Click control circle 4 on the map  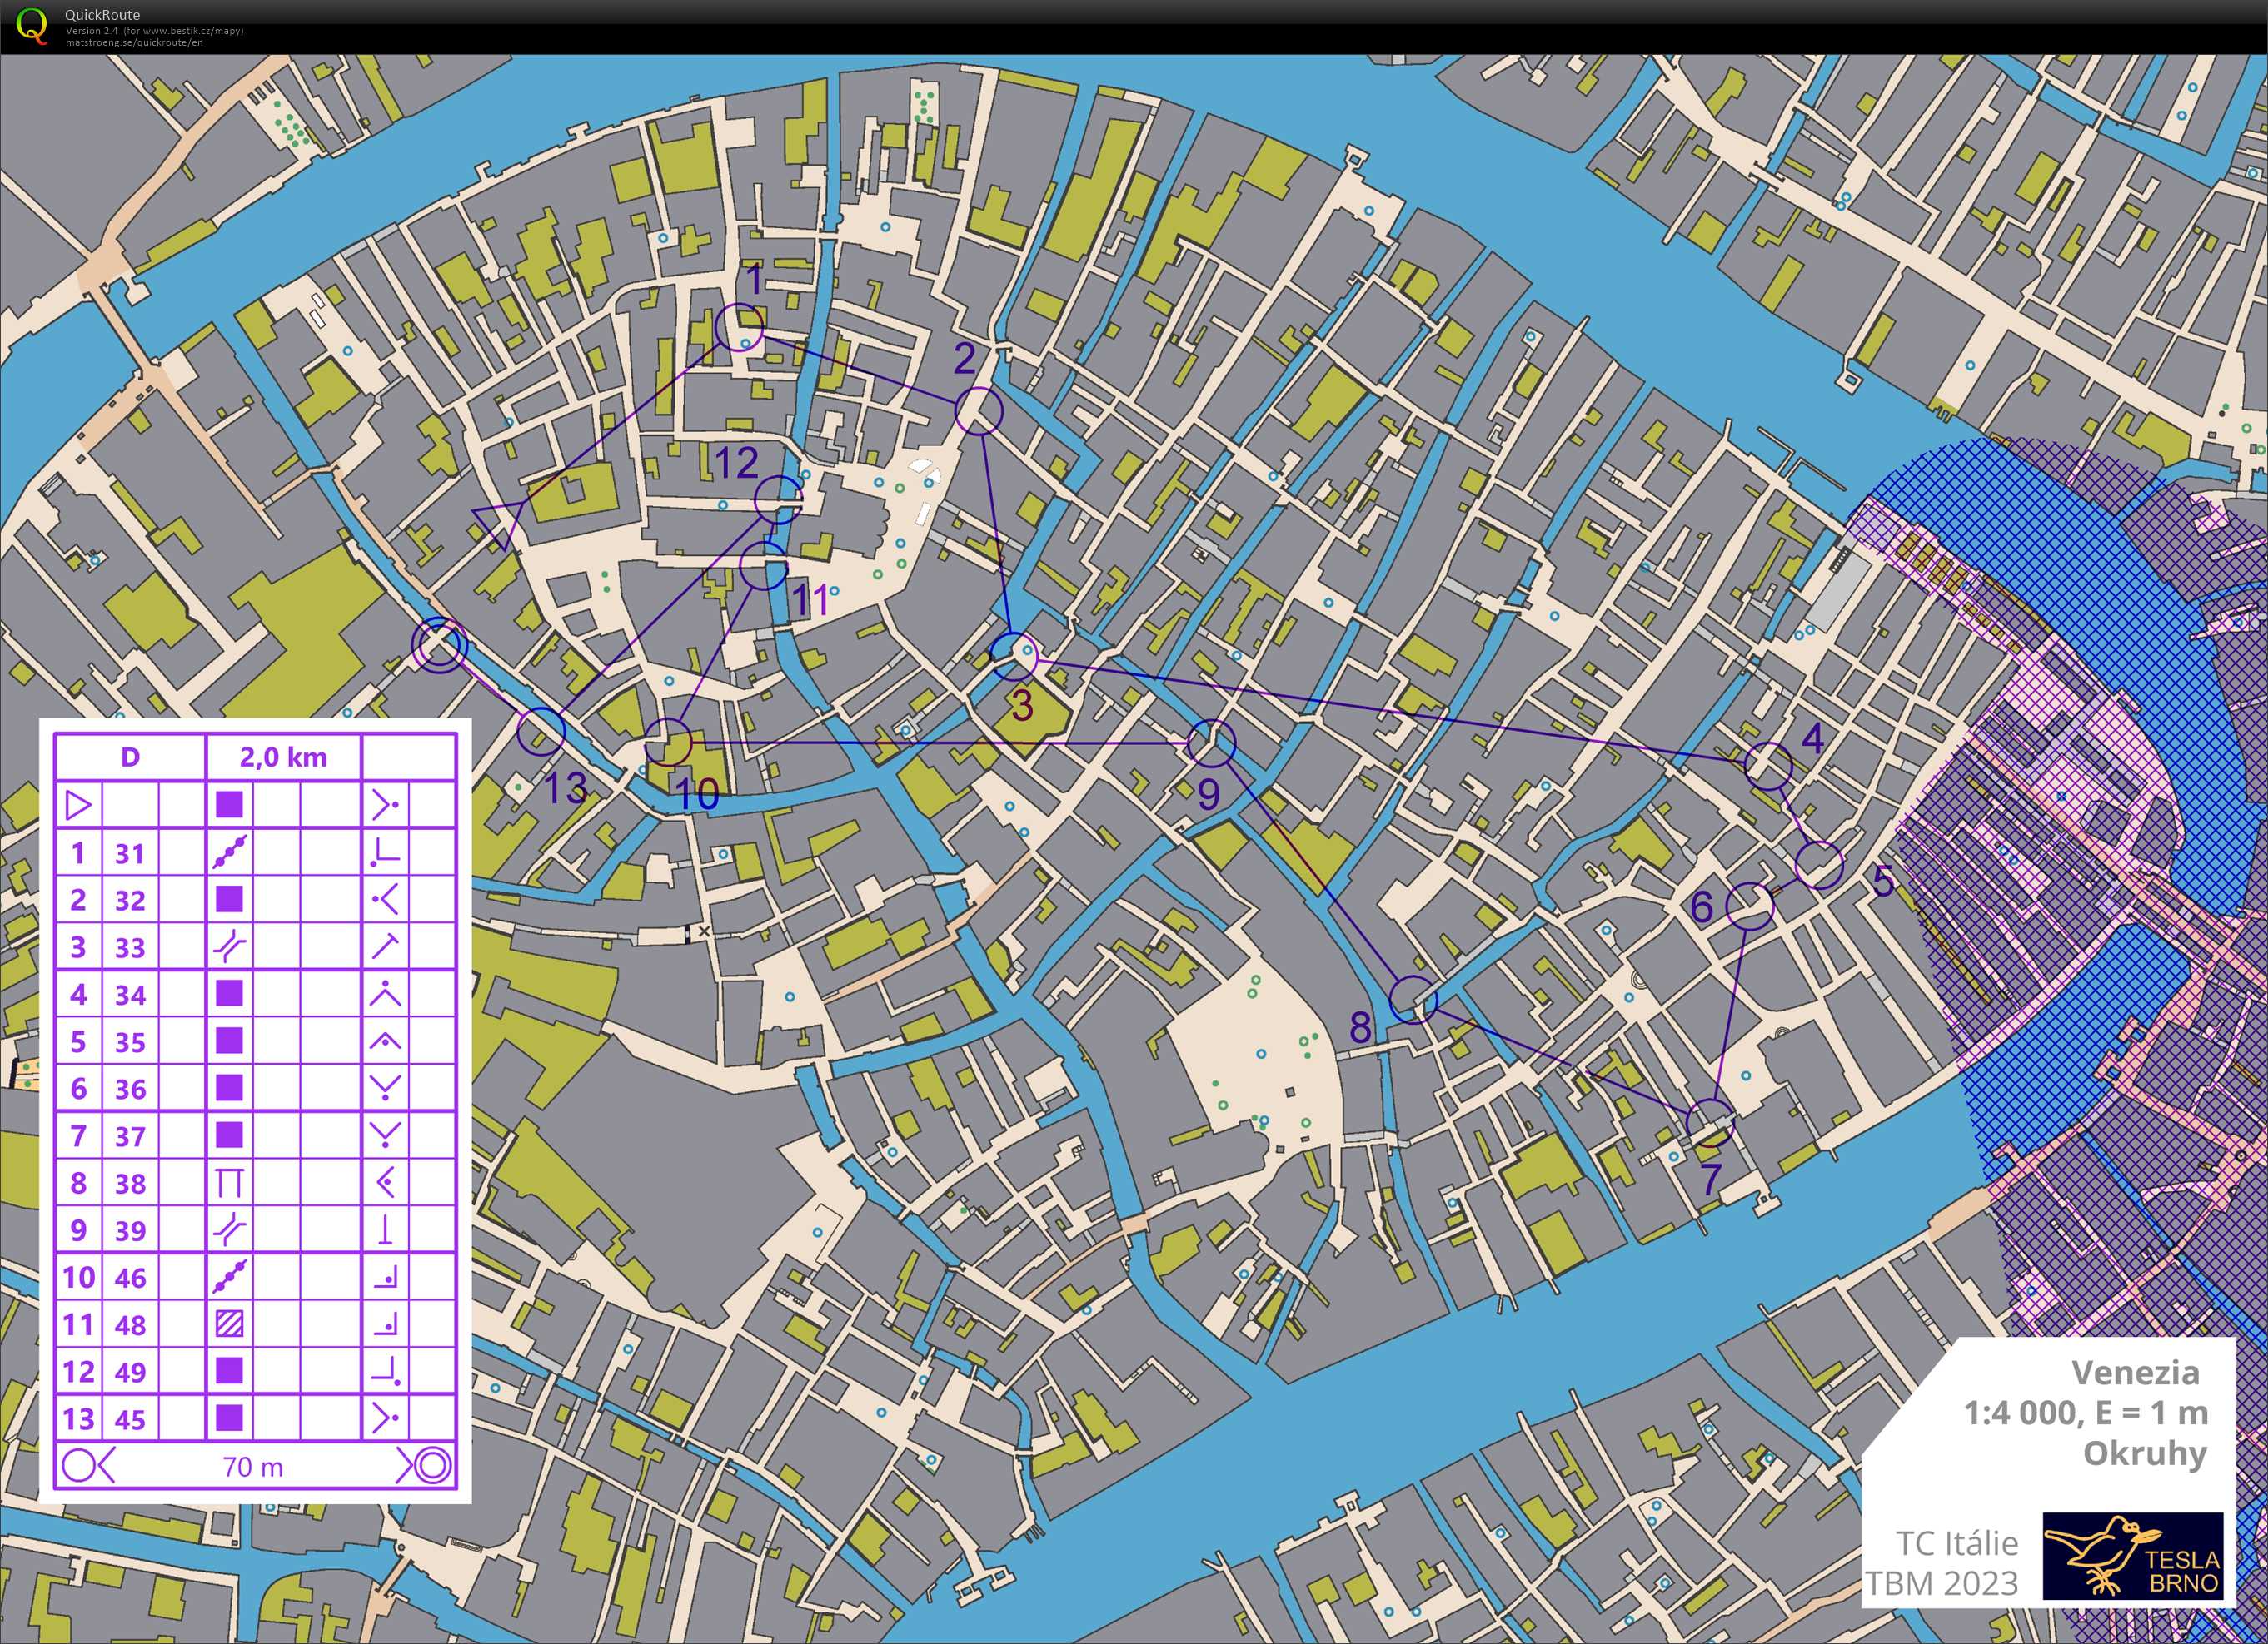[x=1768, y=767]
